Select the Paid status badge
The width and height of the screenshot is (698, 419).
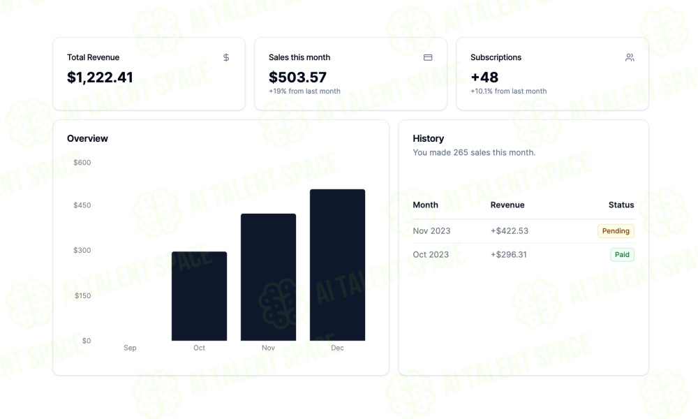pyautogui.click(x=622, y=255)
